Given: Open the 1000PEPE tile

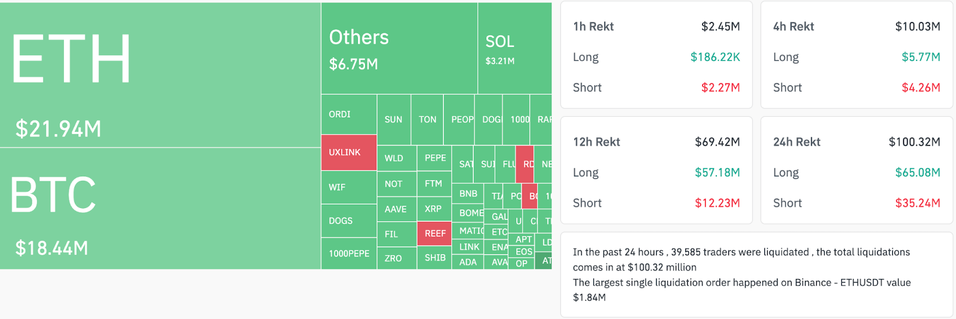Looking at the screenshot, I should click(349, 253).
